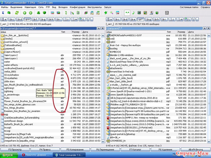The width and height of the screenshot is (211, 158).
Task: Click F5 Копирование button
Action: 75,150
